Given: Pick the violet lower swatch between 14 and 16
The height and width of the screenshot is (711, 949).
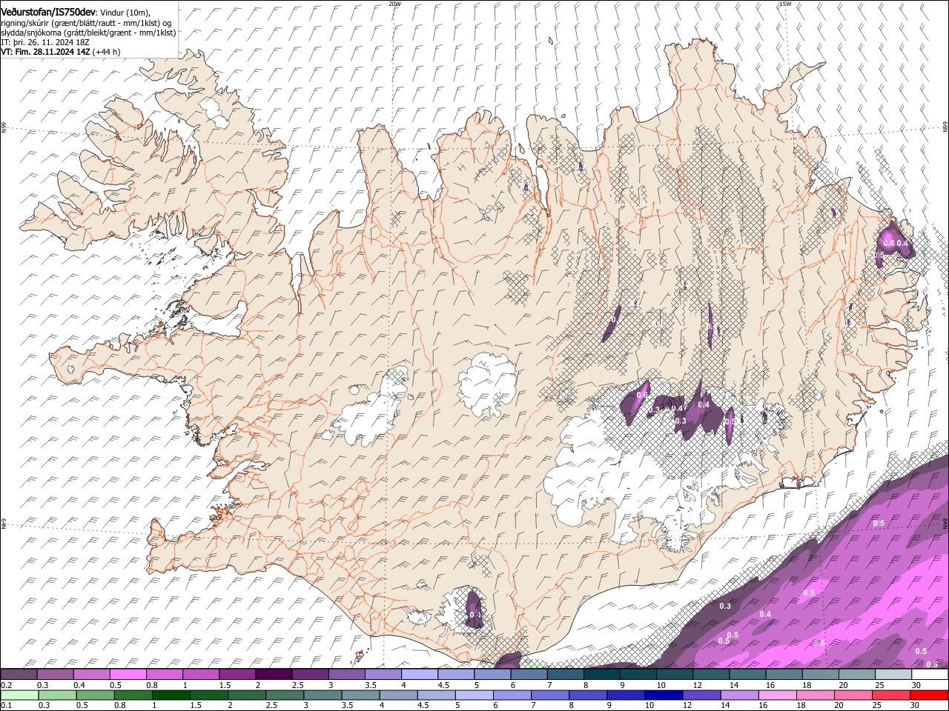Looking at the screenshot, I should click(740, 695).
